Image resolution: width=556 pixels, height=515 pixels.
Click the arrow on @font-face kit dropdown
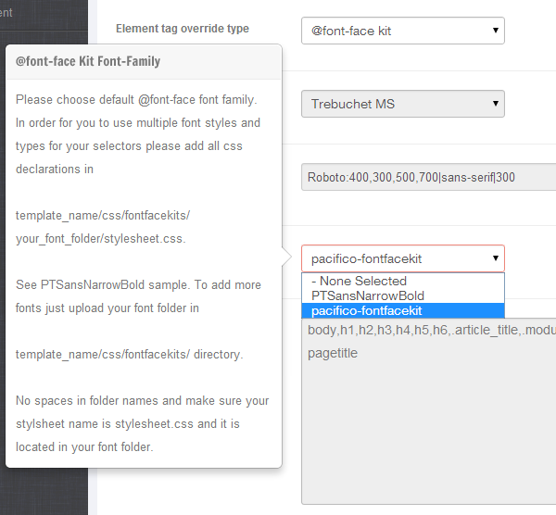pyautogui.click(x=496, y=31)
